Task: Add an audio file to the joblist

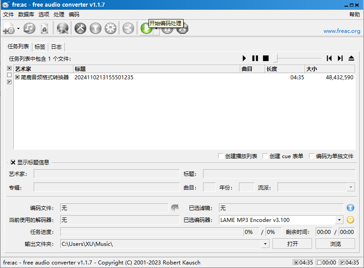Action: pos(8,28)
